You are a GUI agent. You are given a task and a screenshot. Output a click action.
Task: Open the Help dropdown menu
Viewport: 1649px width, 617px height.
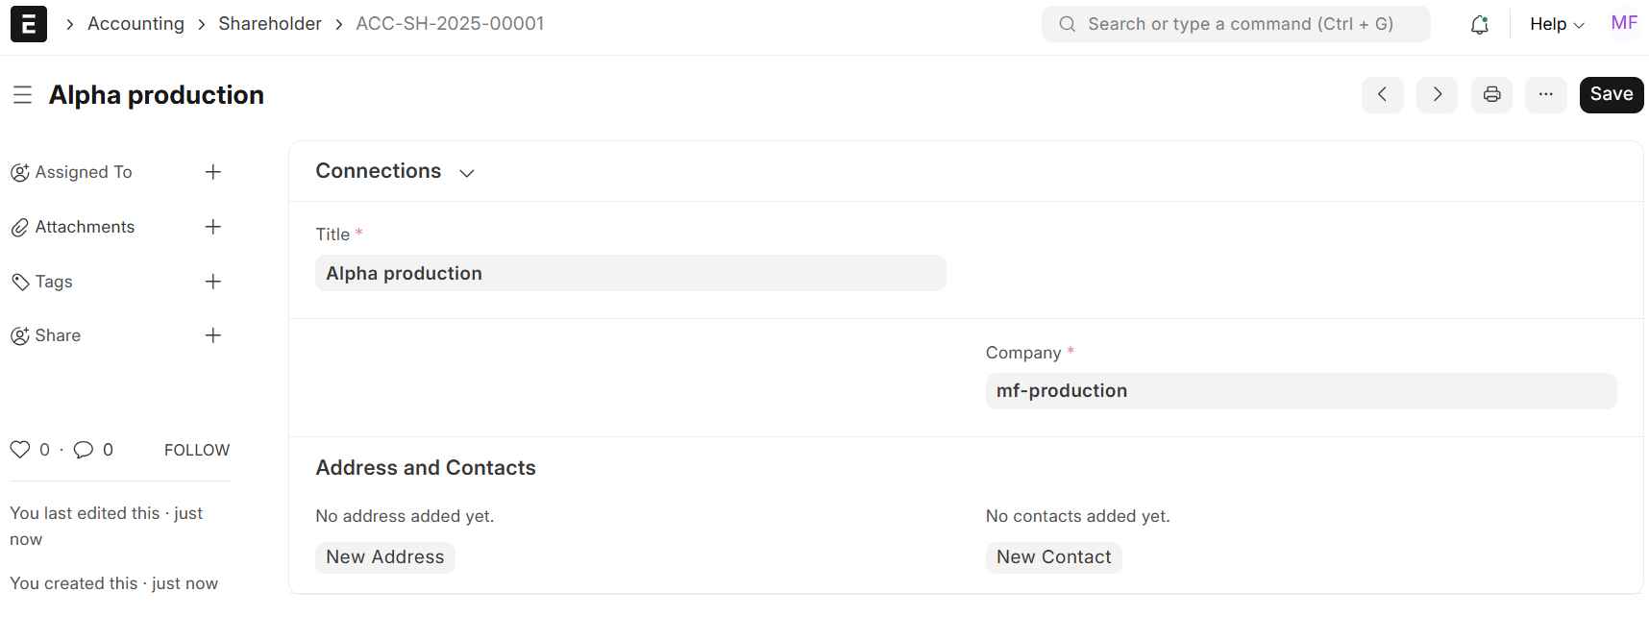pos(1557,24)
